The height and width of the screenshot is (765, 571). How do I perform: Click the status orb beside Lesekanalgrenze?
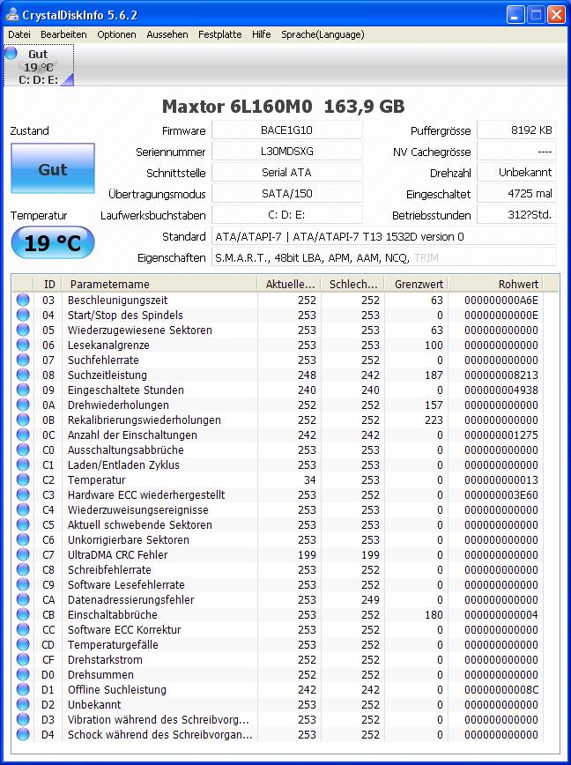(x=23, y=345)
